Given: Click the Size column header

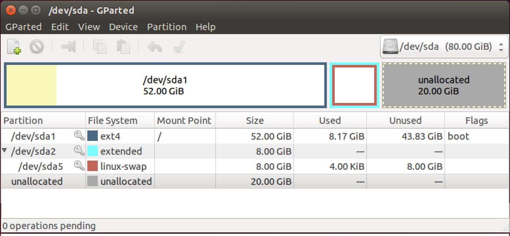Looking at the screenshot, I should 255,120.
